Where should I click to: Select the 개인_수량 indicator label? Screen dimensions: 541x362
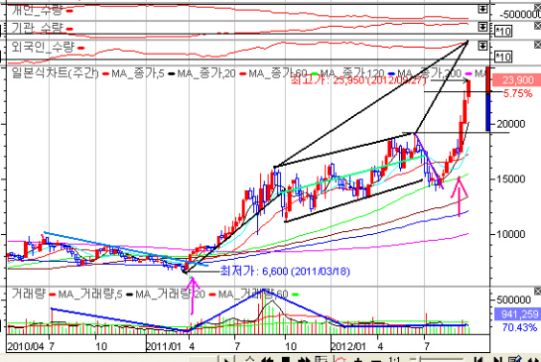(x=37, y=10)
